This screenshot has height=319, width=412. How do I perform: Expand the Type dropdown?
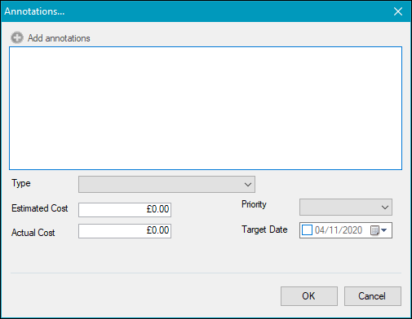click(166, 185)
